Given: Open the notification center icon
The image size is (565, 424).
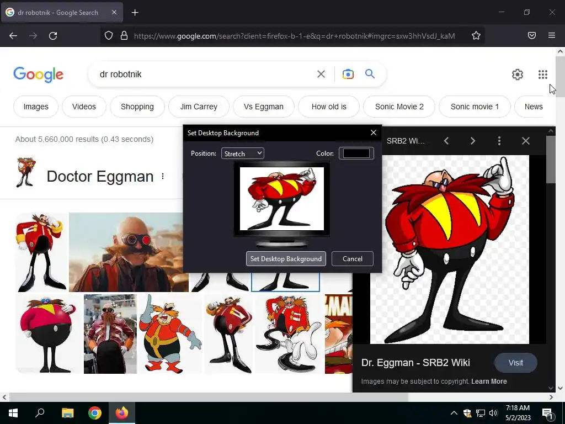Looking at the screenshot, I should [547, 414].
